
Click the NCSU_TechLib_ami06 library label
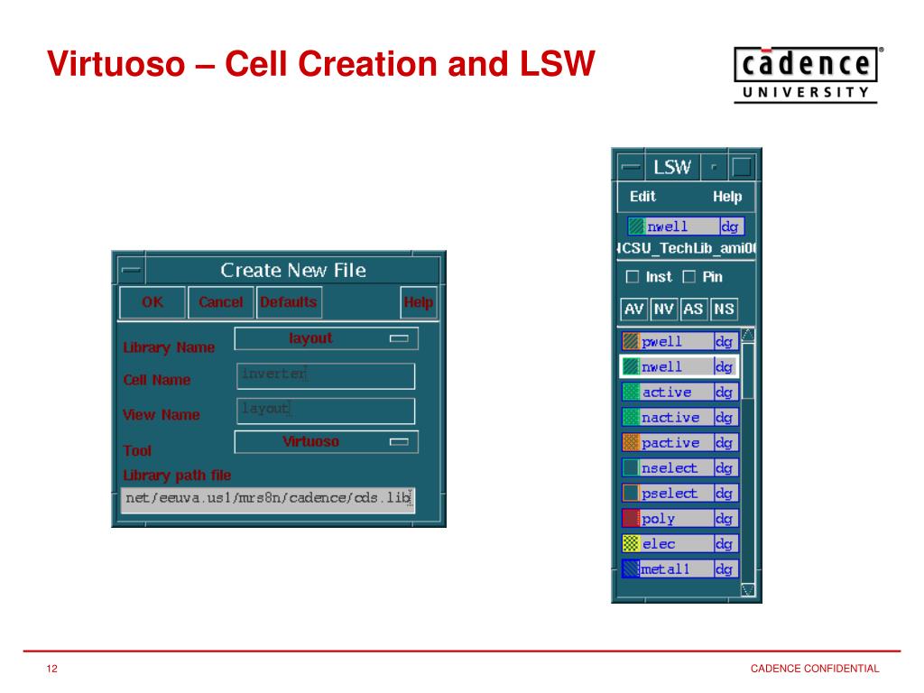pyautogui.click(x=686, y=249)
